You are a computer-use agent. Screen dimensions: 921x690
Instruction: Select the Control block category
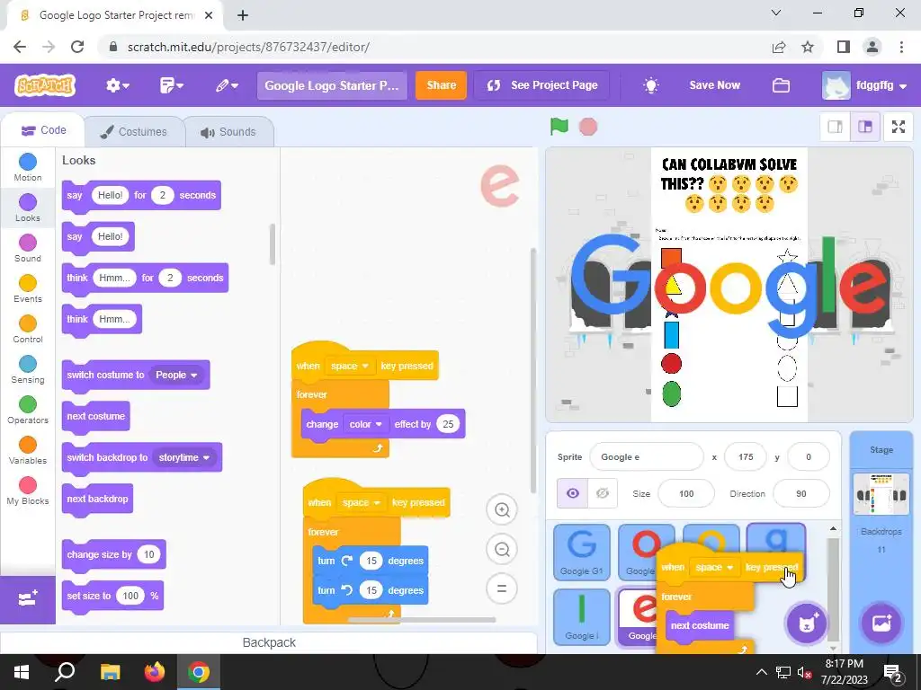28,329
